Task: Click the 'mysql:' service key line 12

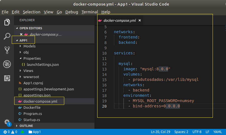Action: pyautogui.click(x=125, y=64)
